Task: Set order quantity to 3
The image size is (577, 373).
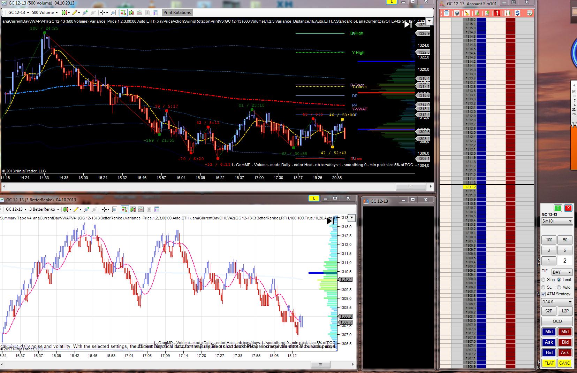Action: [x=549, y=250]
